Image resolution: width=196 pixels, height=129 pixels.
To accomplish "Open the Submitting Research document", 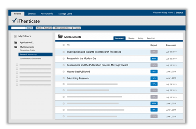I will pos(78,78).
